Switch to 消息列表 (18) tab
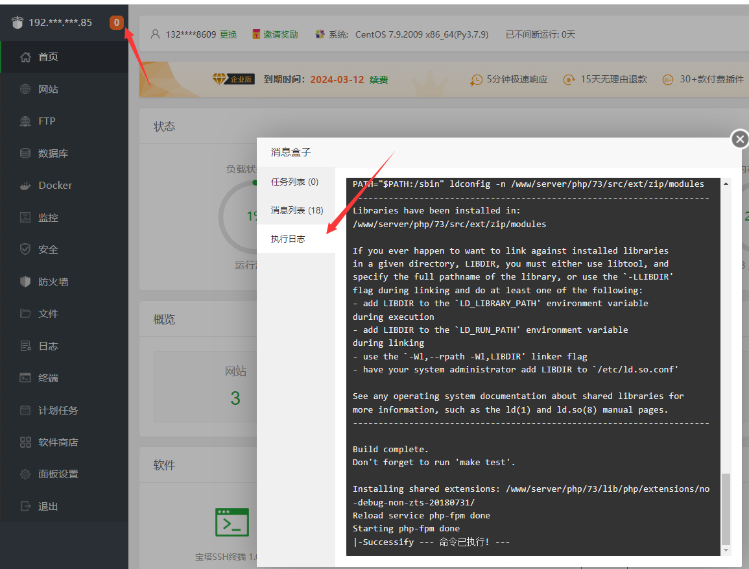749x569 pixels. 296,210
